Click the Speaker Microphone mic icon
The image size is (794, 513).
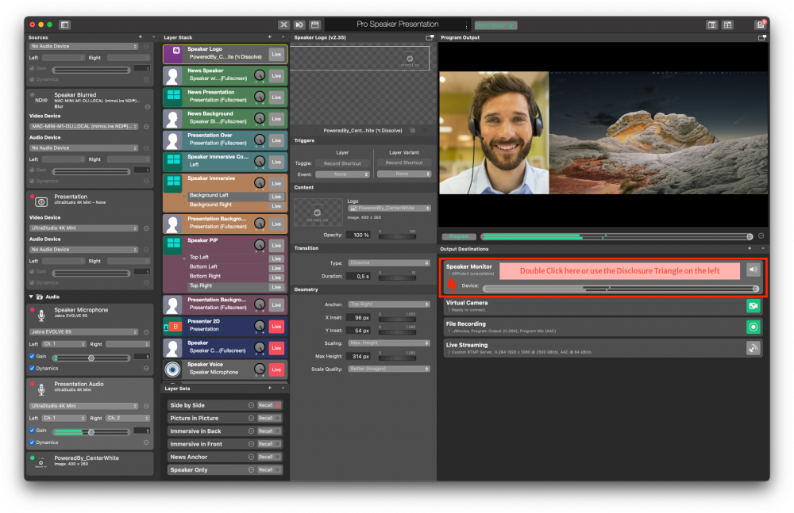[x=41, y=315]
